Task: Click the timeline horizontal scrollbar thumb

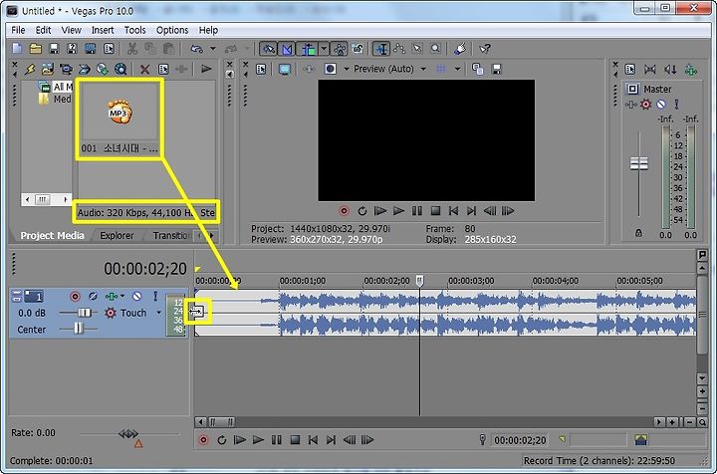Action: click(221, 422)
